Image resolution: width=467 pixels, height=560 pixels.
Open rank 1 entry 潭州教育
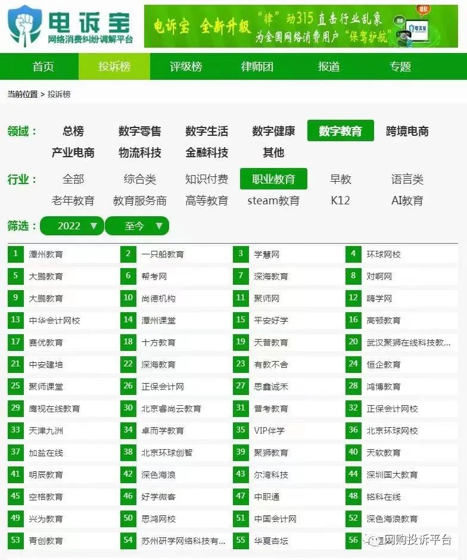[46, 254]
